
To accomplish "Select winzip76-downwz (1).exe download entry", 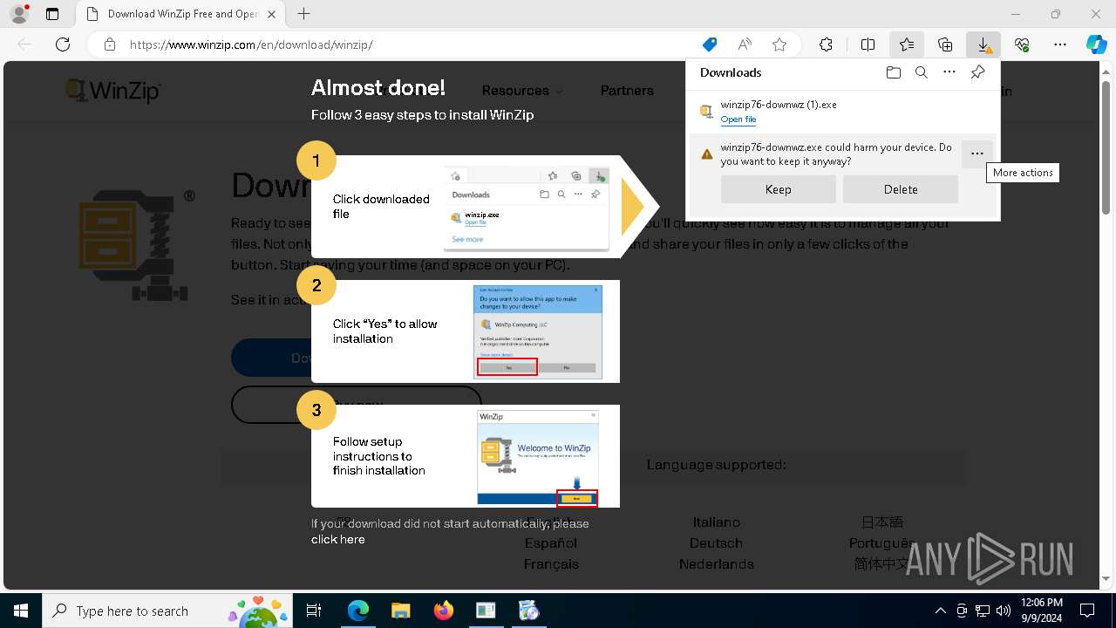I will [x=843, y=112].
